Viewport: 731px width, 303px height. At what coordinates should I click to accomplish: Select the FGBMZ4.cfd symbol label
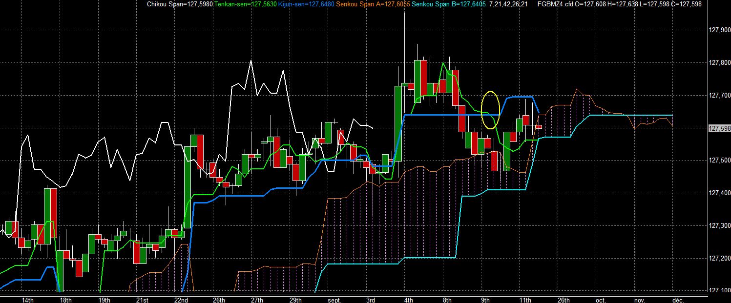tap(555, 4)
